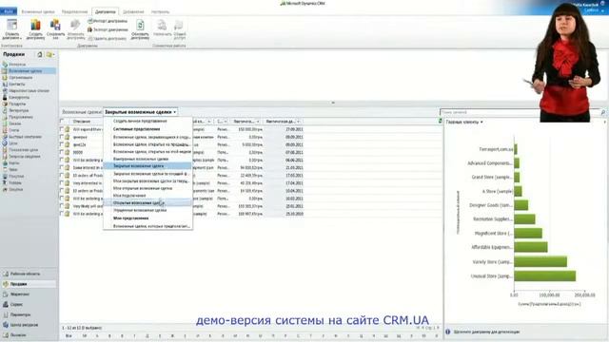Filter grid by 'Все' in alphabet bar
Image resolution: width=609 pixels, height=342 pixels.
(69, 335)
